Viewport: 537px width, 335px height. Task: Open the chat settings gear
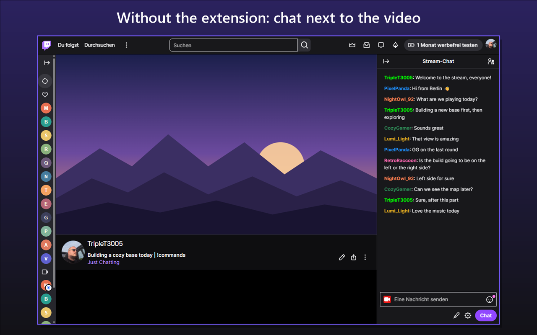point(468,316)
